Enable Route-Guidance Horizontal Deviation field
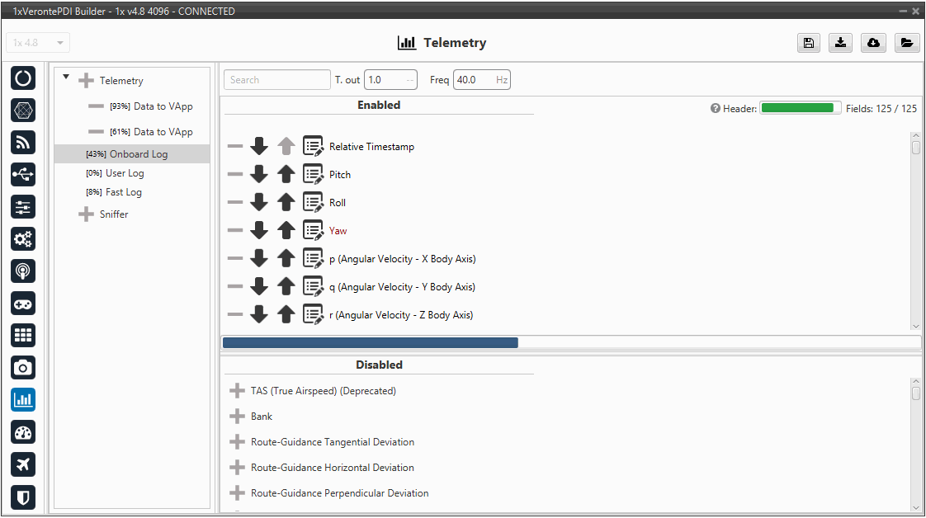The height and width of the screenshot is (518, 926). pyautogui.click(x=237, y=468)
